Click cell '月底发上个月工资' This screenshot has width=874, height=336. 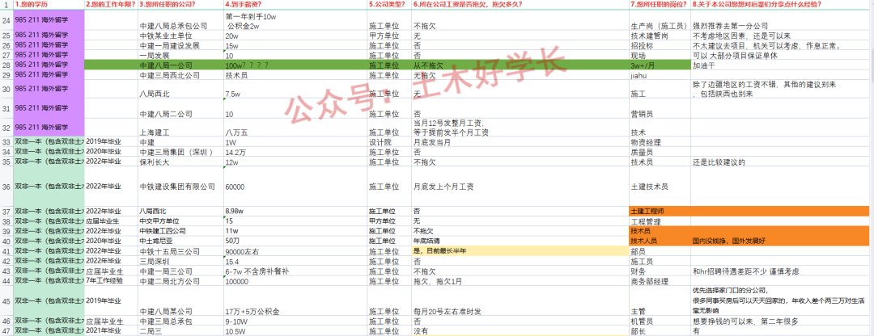pyautogui.click(x=520, y=187)
